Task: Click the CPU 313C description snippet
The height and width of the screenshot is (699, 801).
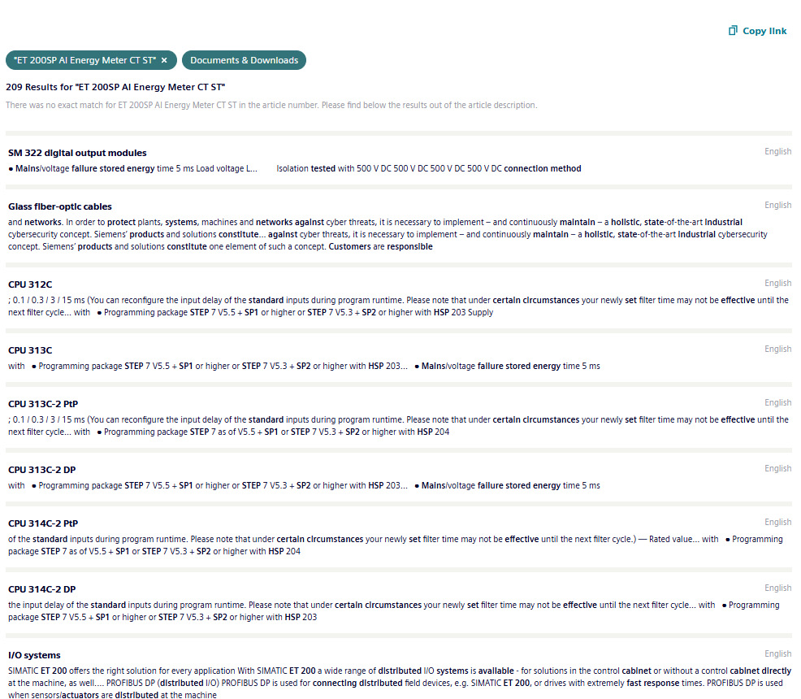Action: tap(304, 367)
